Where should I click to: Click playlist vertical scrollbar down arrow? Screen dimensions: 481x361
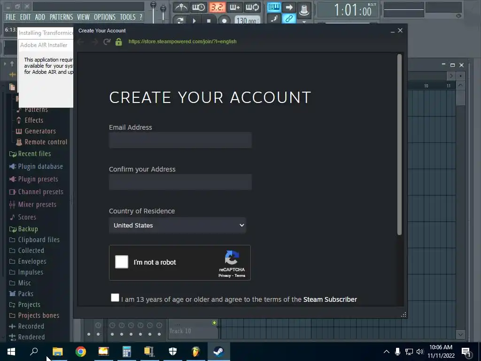[x=460, y=334]
